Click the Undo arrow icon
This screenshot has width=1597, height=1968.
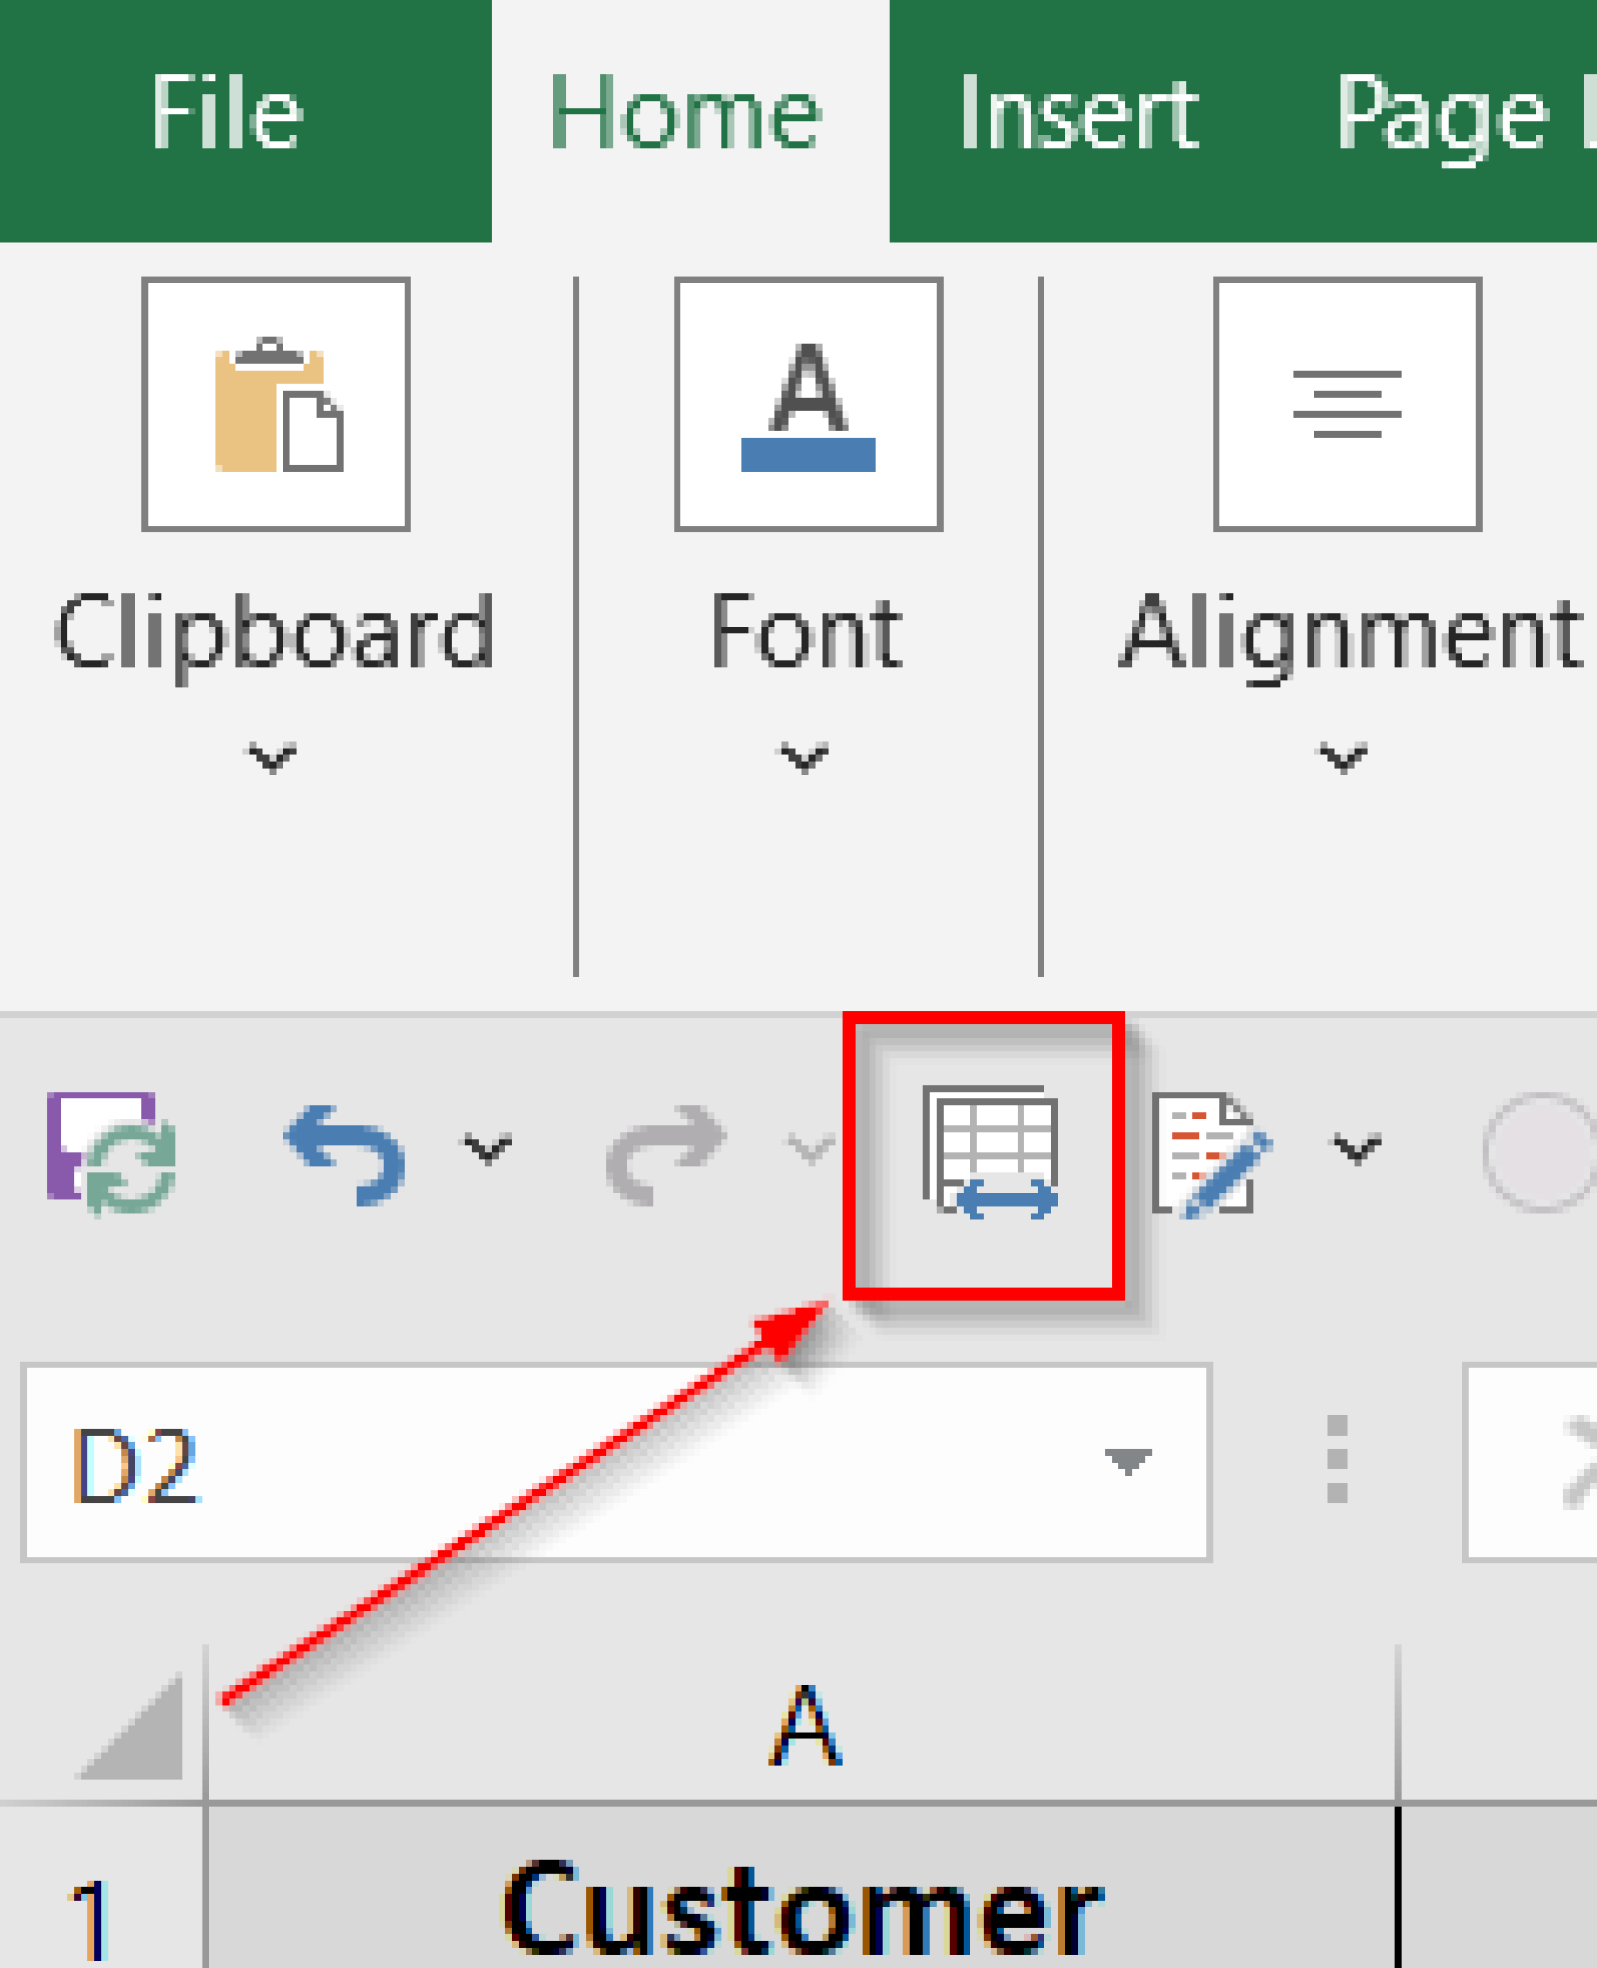click(x=345, y=1152)
